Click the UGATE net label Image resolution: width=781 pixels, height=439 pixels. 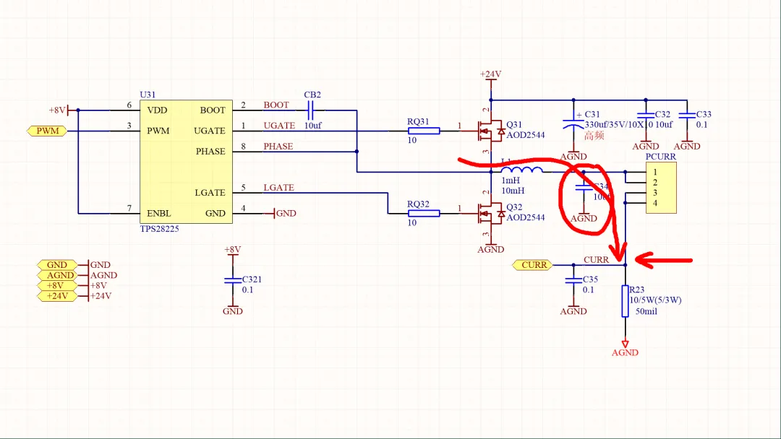(x=279, y=126)
